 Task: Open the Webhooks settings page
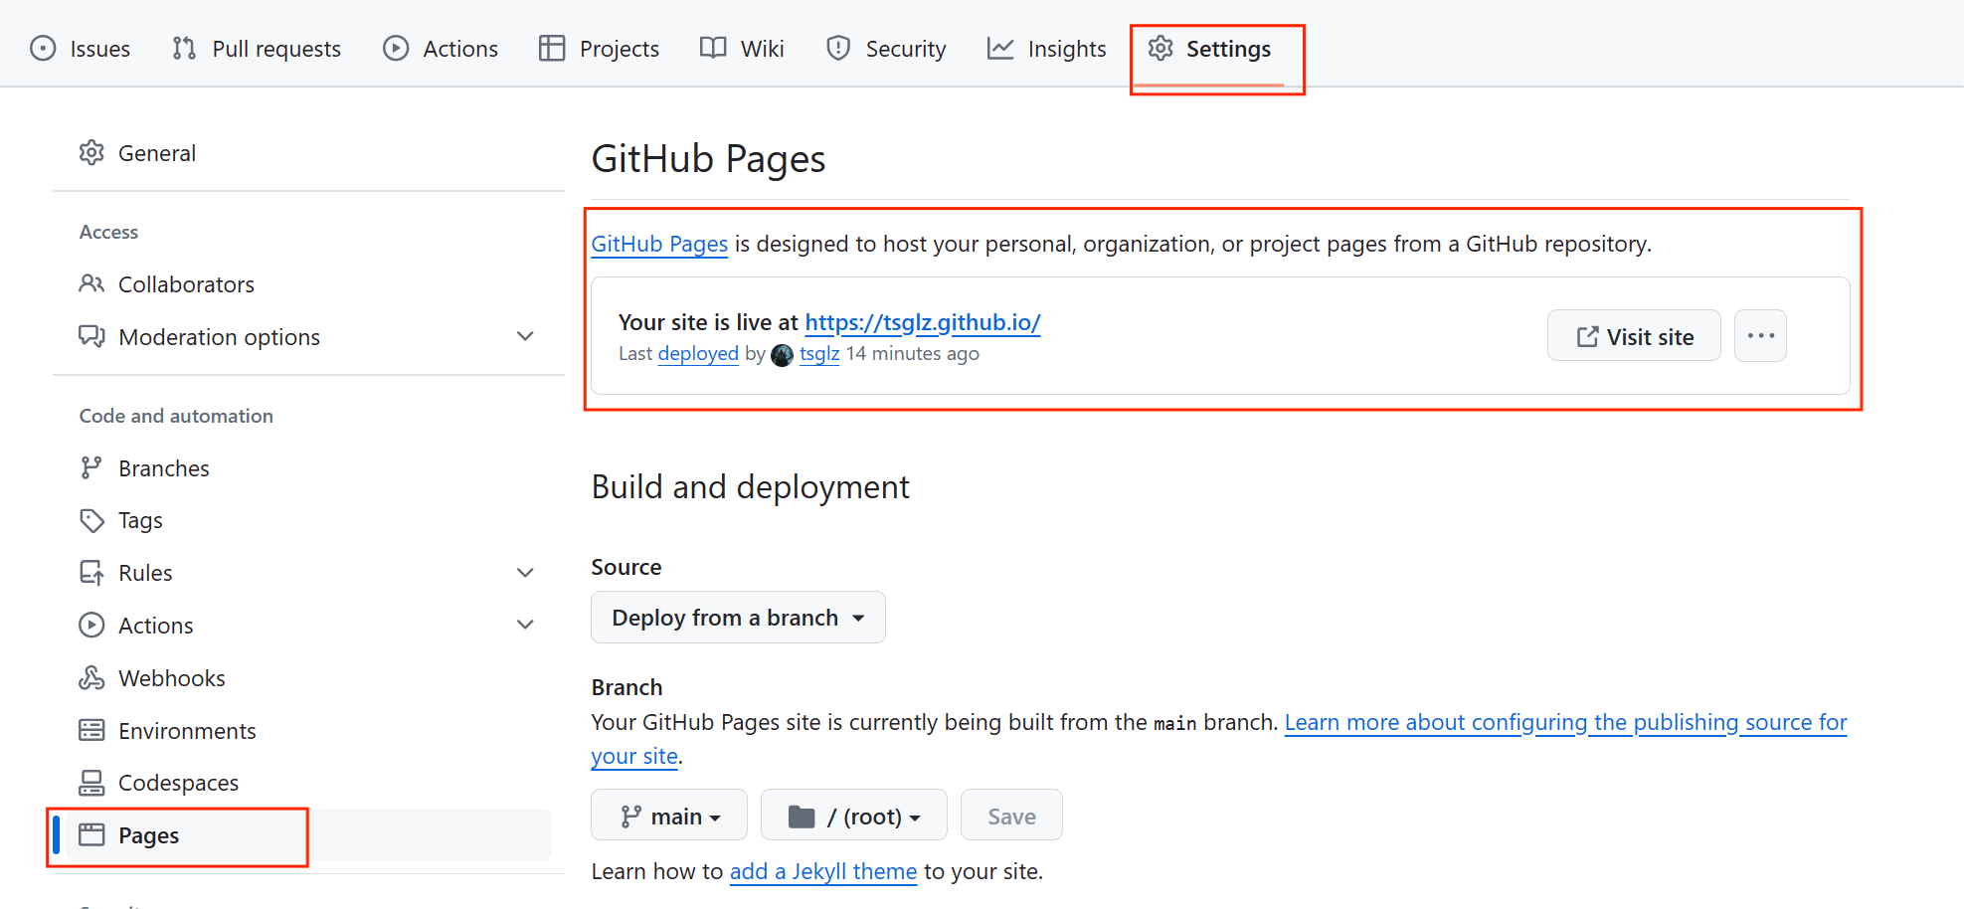(x=171, y=678)
